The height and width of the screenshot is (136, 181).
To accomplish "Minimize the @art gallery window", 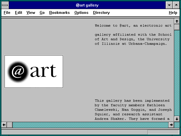I will [169, 5].
